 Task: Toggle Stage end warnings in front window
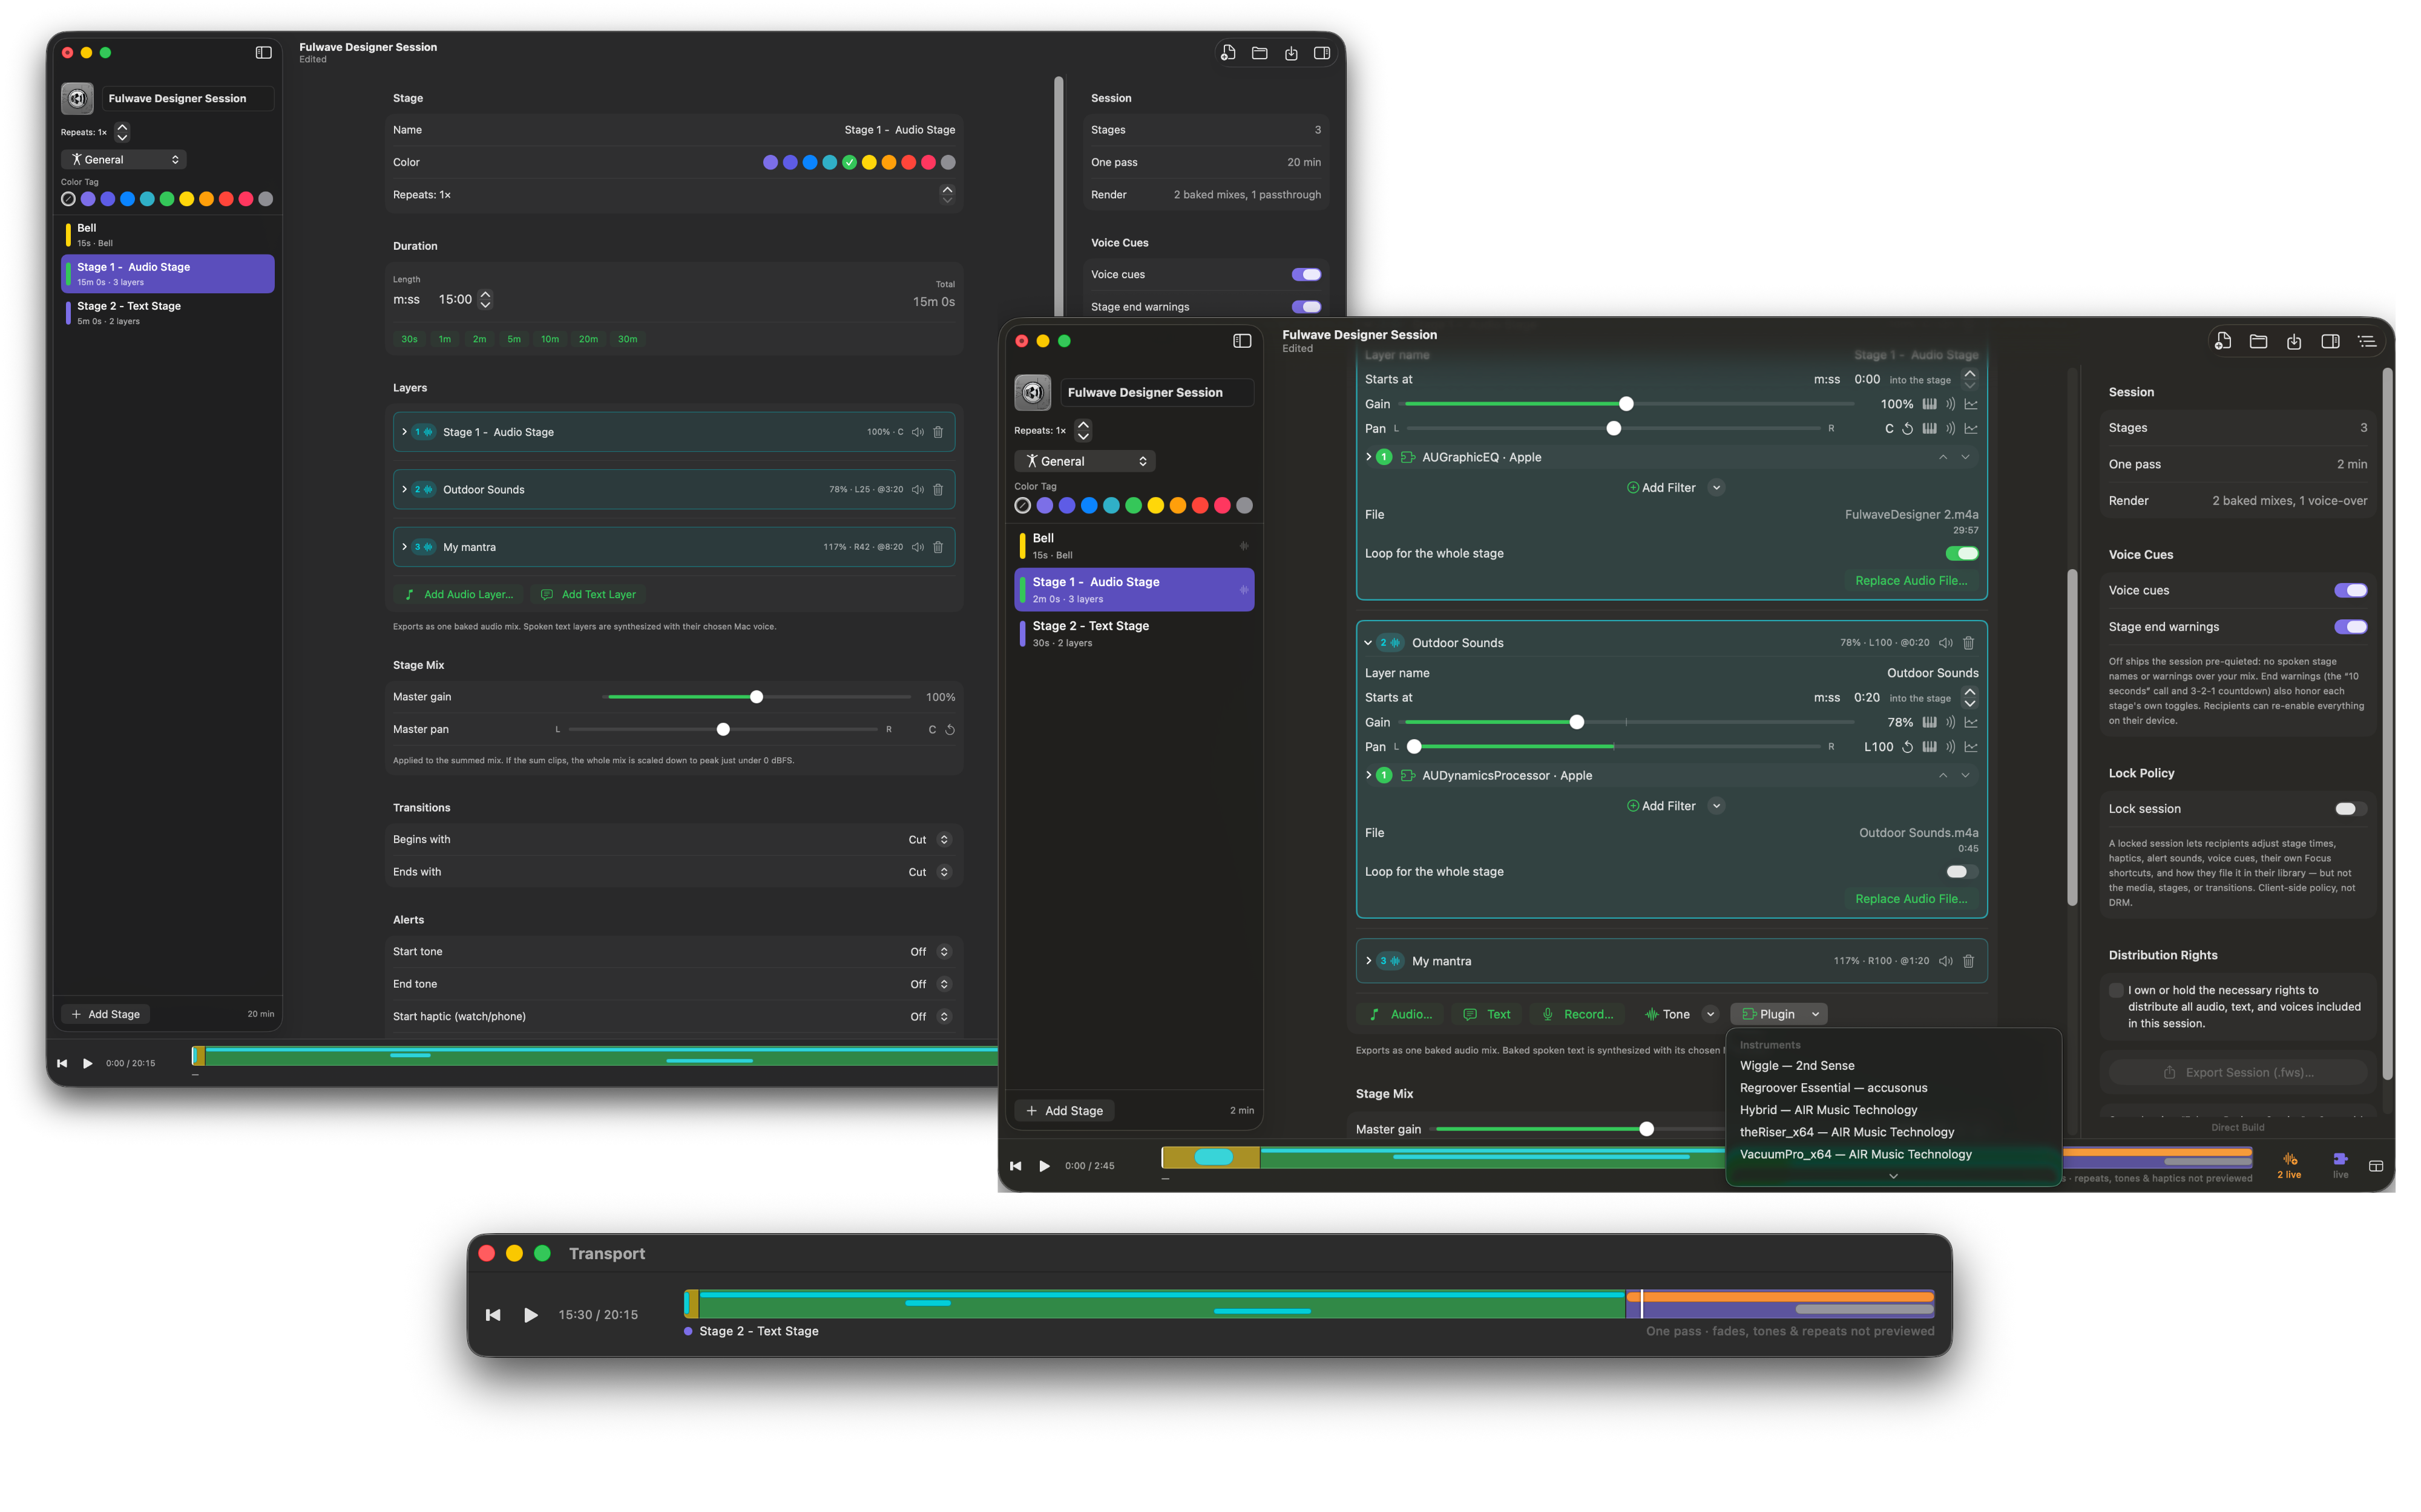2350,627
